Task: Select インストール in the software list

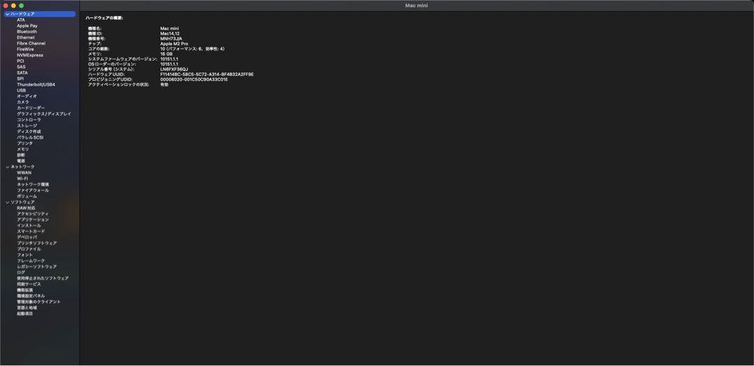Action: [x=29, y=226]
